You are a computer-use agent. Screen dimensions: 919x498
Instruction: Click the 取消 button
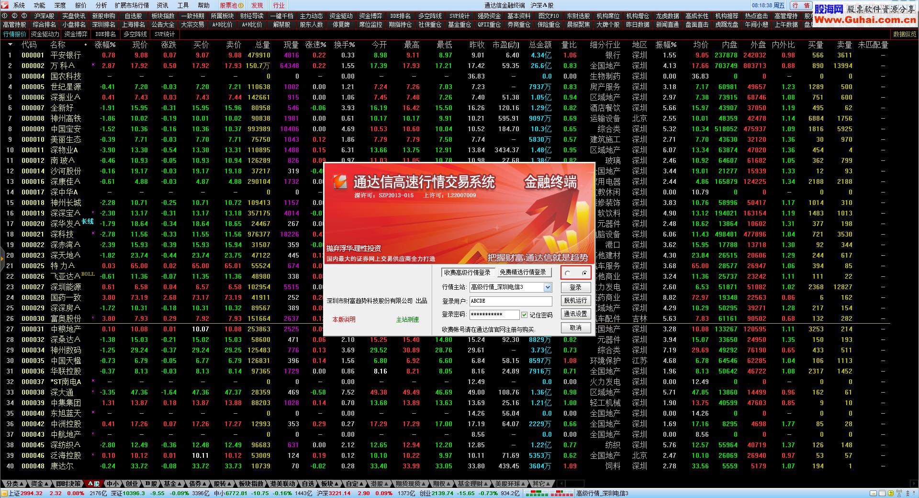[x=575, y=328]
